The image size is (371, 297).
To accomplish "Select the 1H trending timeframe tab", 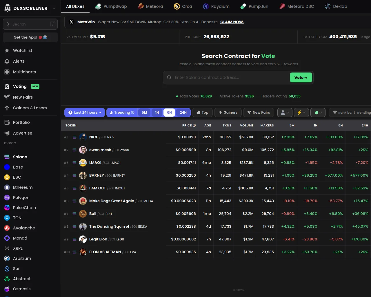I will [x=157, y=113].
